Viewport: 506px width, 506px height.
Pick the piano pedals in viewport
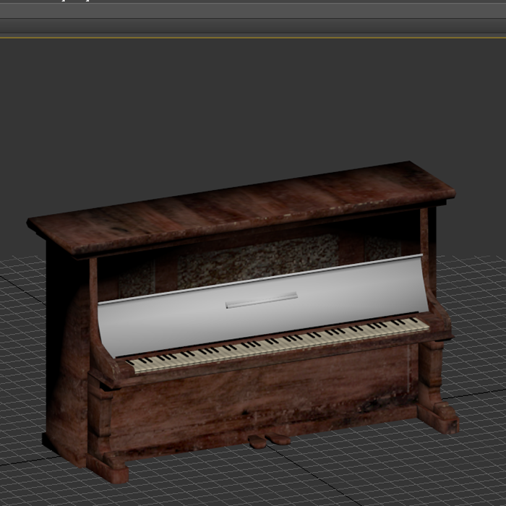tap(268, 440)
